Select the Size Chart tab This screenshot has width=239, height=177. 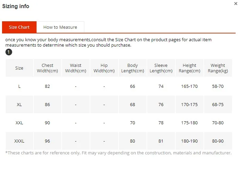tap(19, 27)
